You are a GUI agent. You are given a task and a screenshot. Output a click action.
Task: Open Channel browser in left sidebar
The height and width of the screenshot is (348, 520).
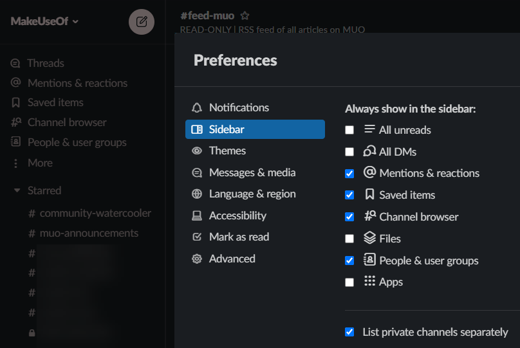pos(67,122)
